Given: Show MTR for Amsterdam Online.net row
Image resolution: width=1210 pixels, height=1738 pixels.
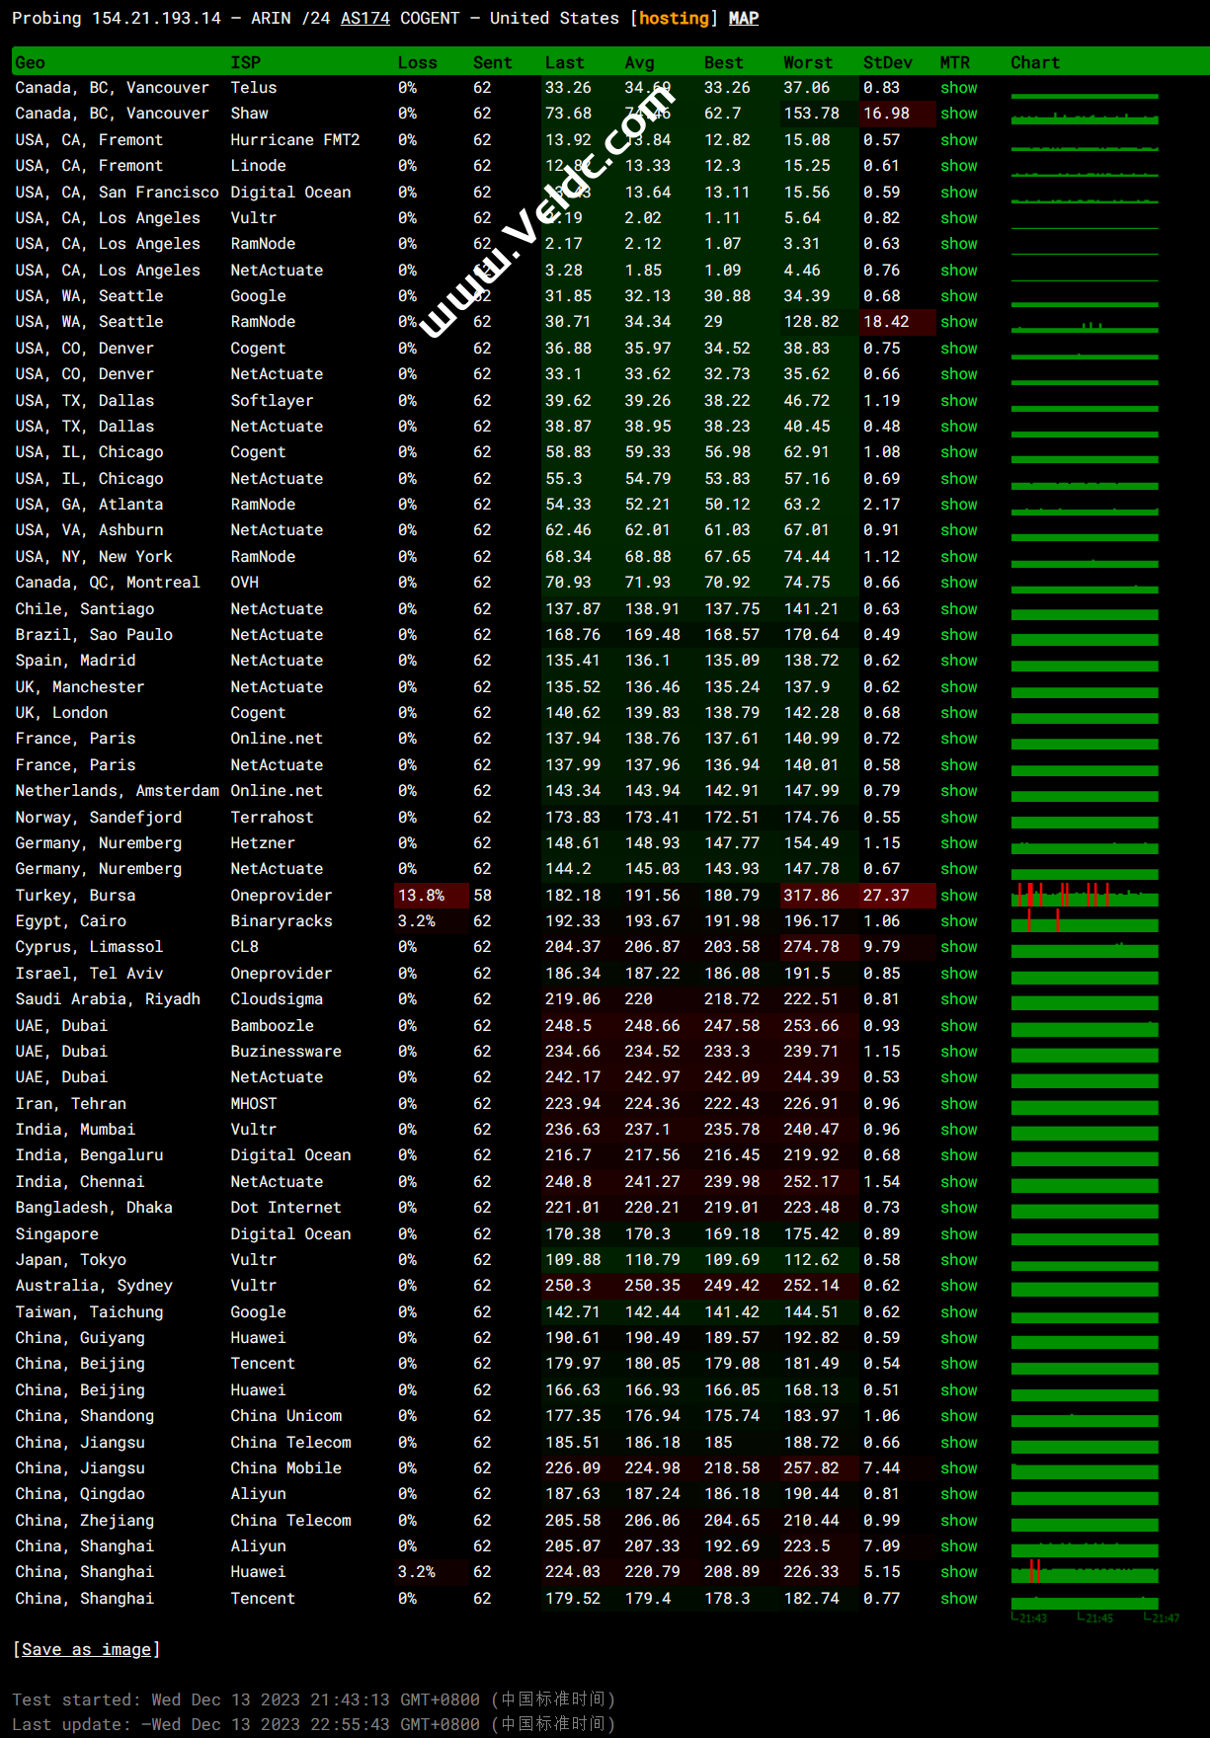Looking at the screenshot, I should (958, 791).
